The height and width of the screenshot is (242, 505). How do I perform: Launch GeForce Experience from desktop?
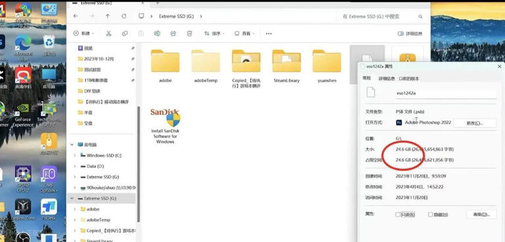pos(22,115)
